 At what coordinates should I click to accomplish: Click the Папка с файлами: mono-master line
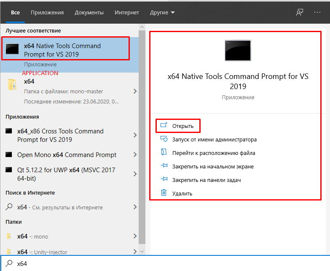(63, 92)
